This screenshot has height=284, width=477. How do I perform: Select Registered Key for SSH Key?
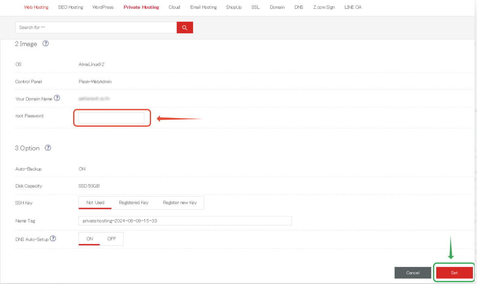[134, 203]
